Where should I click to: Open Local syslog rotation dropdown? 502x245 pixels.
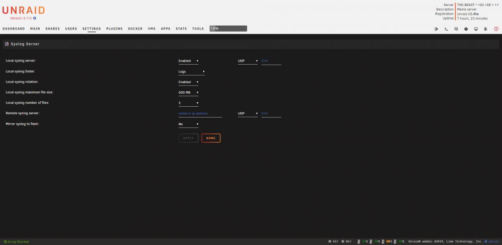[x=188, y=82]
